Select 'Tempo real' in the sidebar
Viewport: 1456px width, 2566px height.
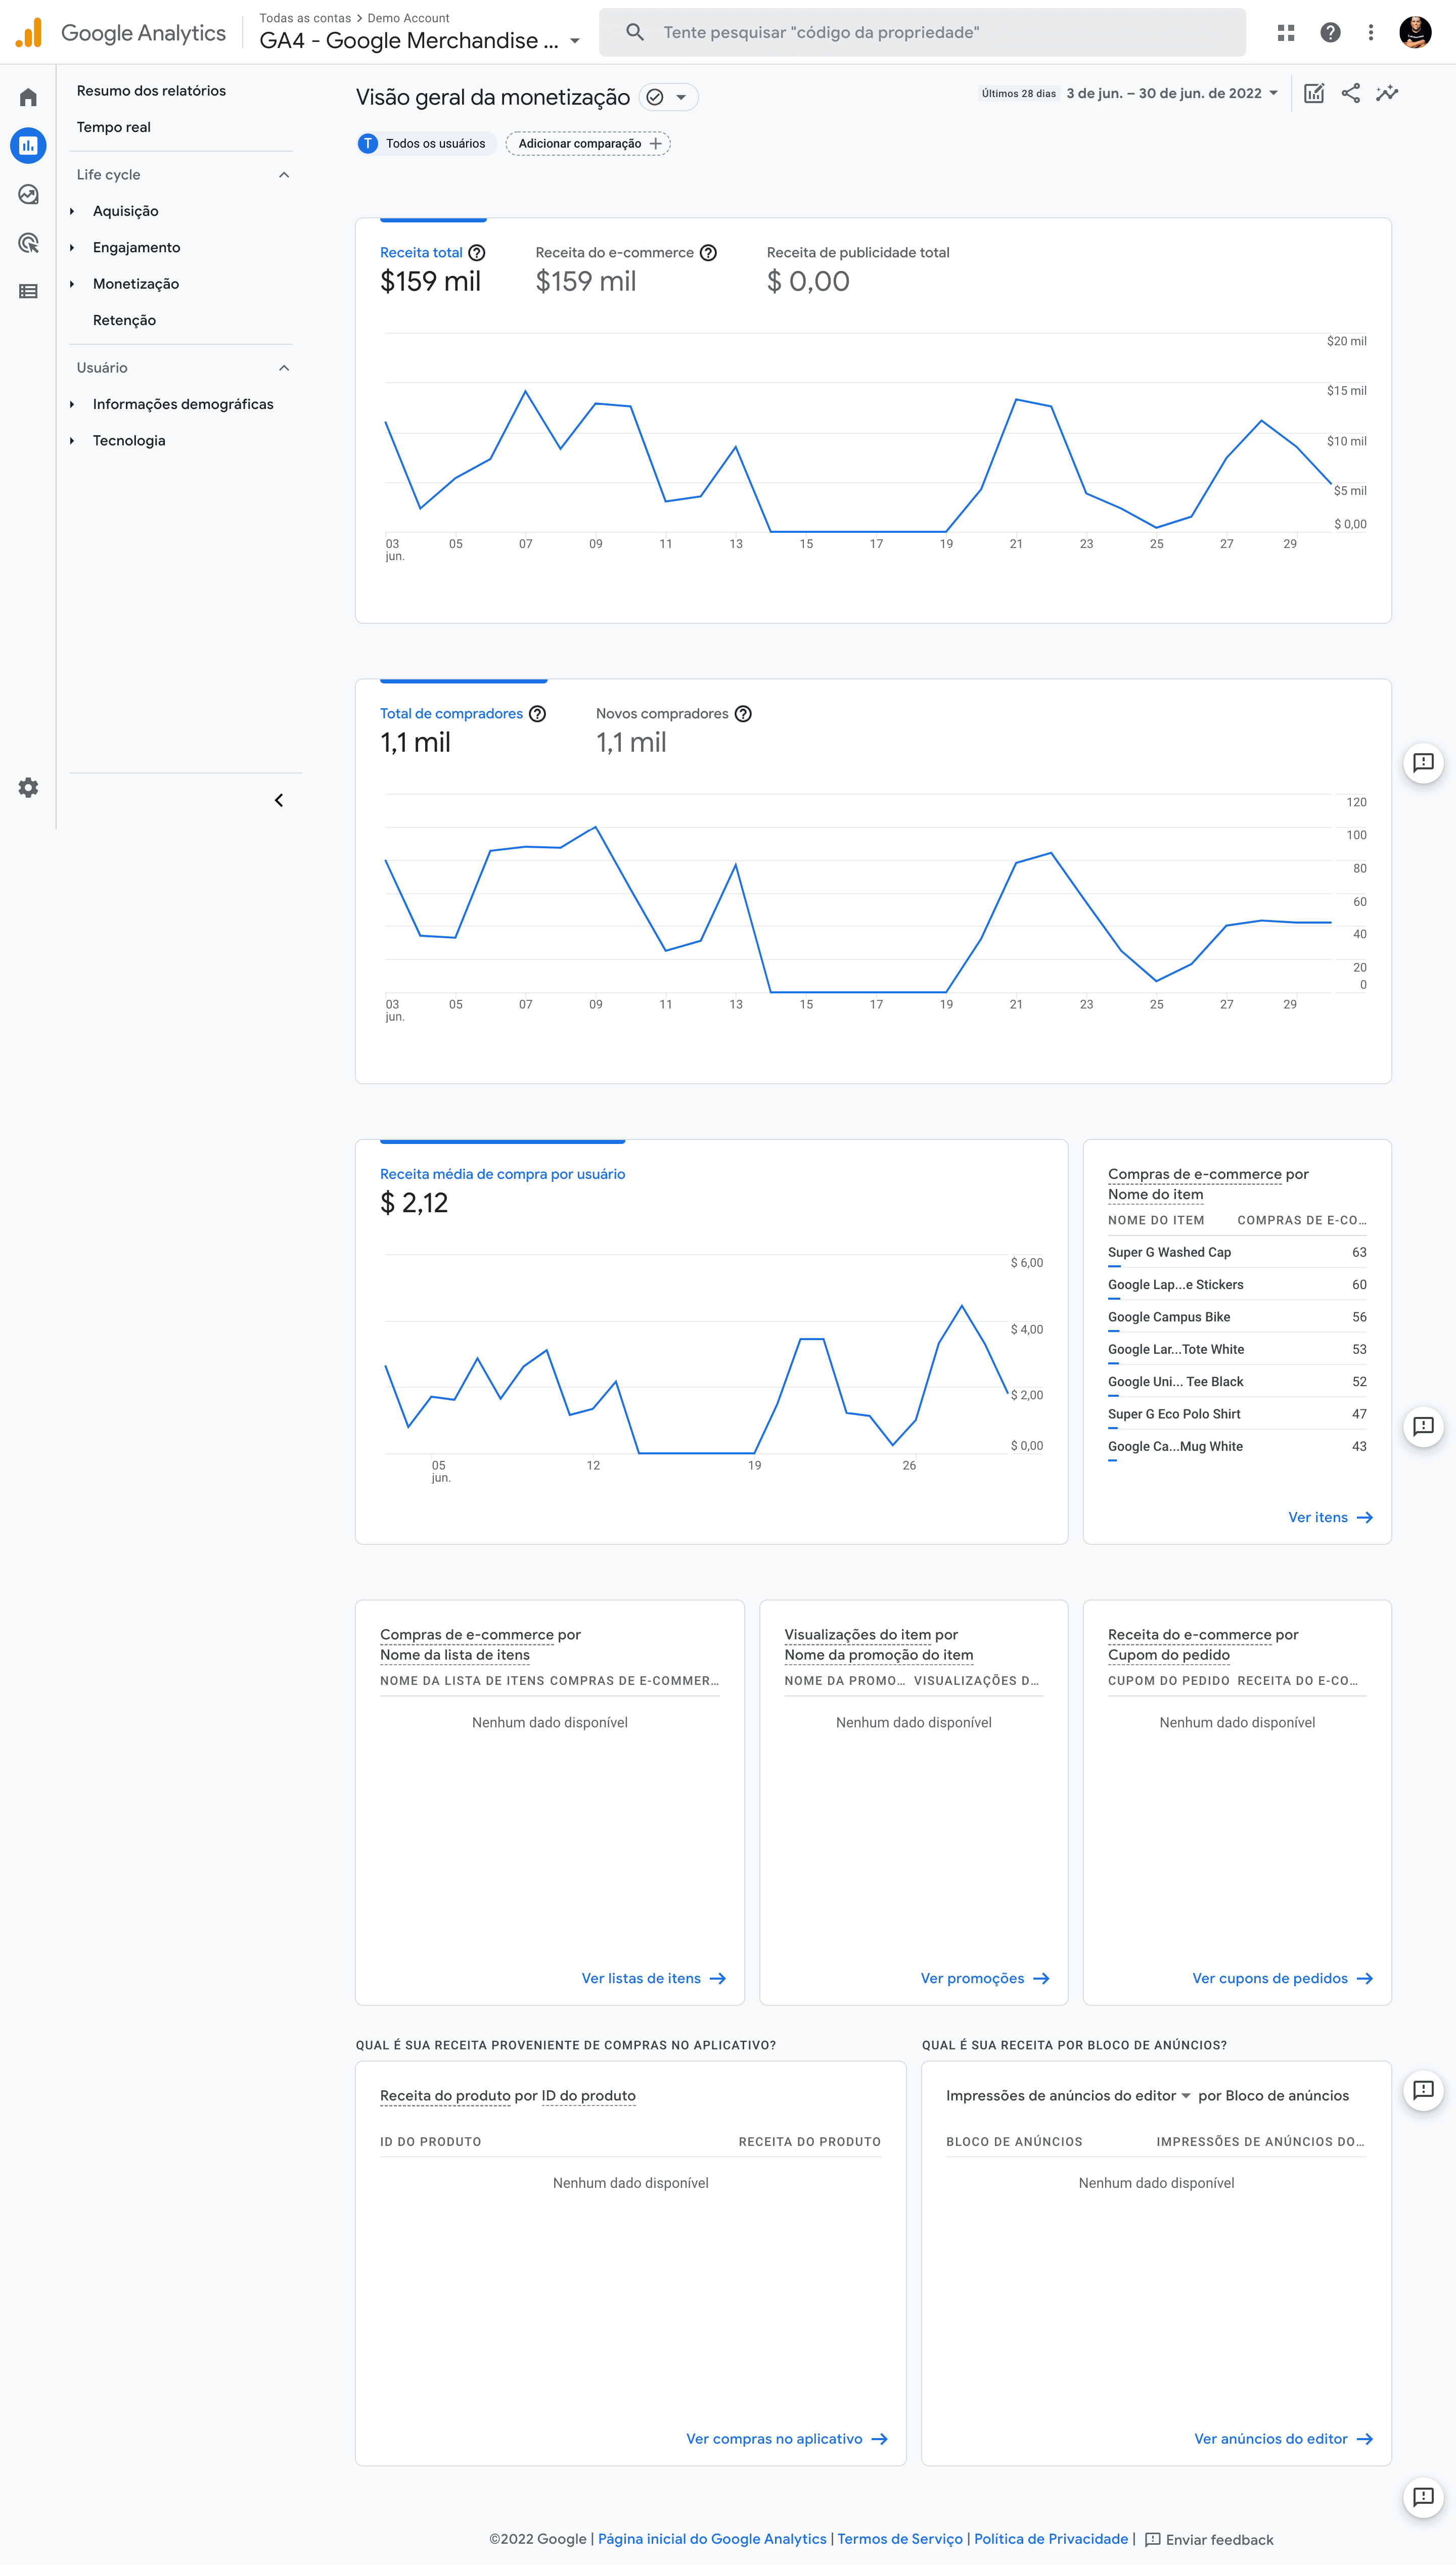point(113,127)
